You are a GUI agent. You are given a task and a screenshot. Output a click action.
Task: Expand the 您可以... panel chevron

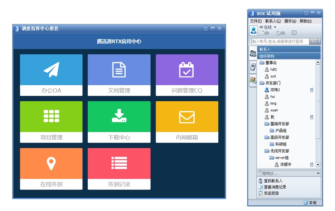(318, 173)
